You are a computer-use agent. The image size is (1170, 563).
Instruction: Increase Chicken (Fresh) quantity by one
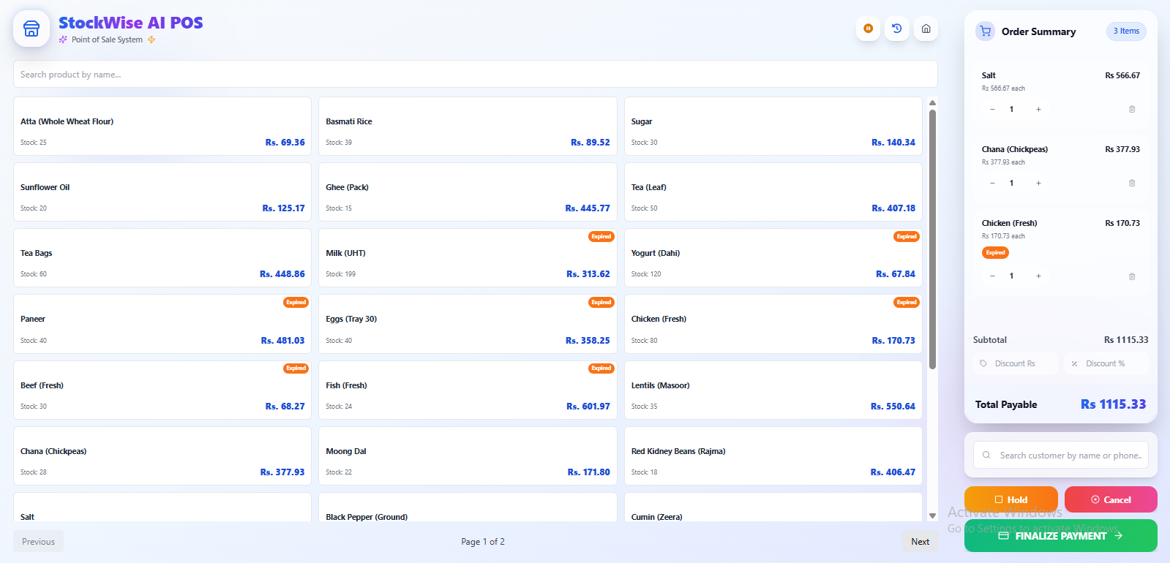coord(1038,276)
